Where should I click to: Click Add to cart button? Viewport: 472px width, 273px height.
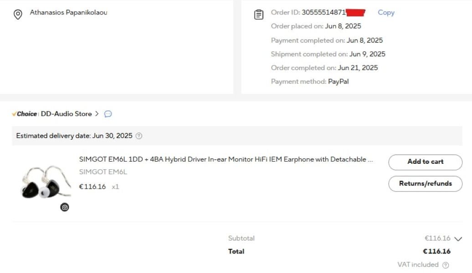(x=426, y=162)
